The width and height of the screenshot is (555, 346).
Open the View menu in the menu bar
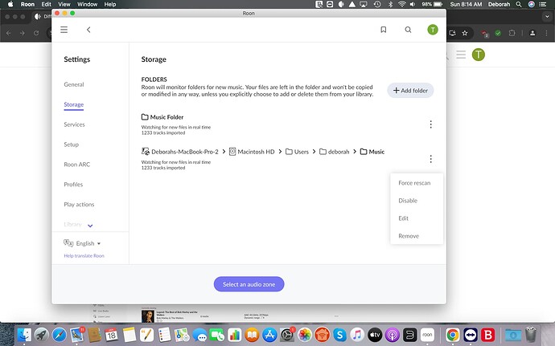[64, 4]
